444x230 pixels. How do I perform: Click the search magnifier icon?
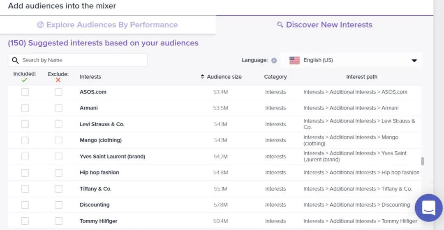coord(15,60)
